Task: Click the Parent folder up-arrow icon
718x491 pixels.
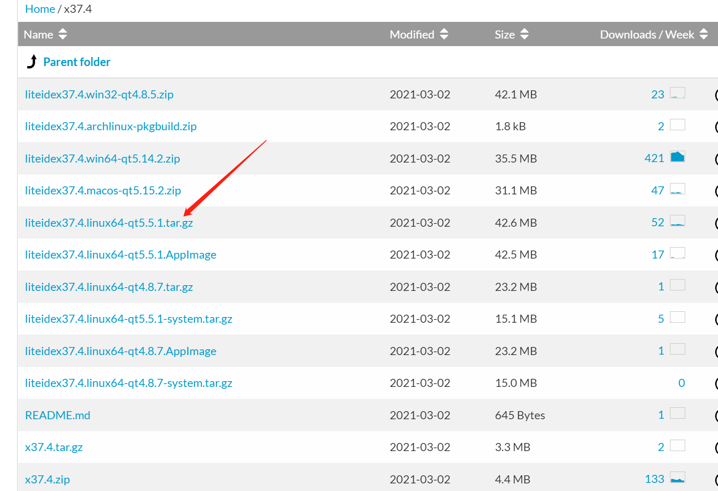Action: [31, 62]
